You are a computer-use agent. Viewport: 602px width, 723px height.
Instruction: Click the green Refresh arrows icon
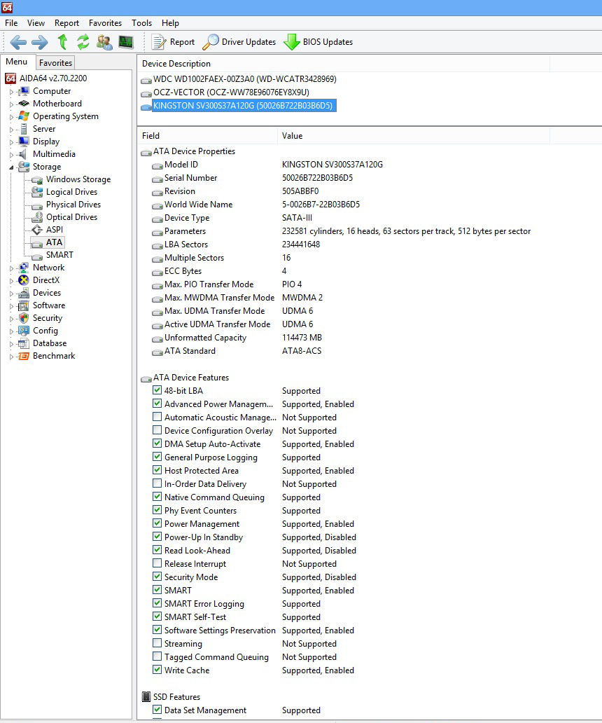(x=83, y=42)
